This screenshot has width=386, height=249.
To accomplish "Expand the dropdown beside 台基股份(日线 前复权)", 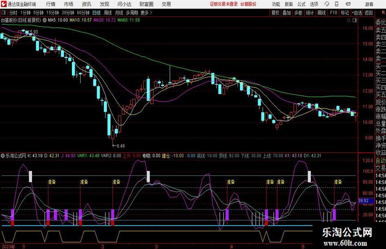I will click(45, 20).
